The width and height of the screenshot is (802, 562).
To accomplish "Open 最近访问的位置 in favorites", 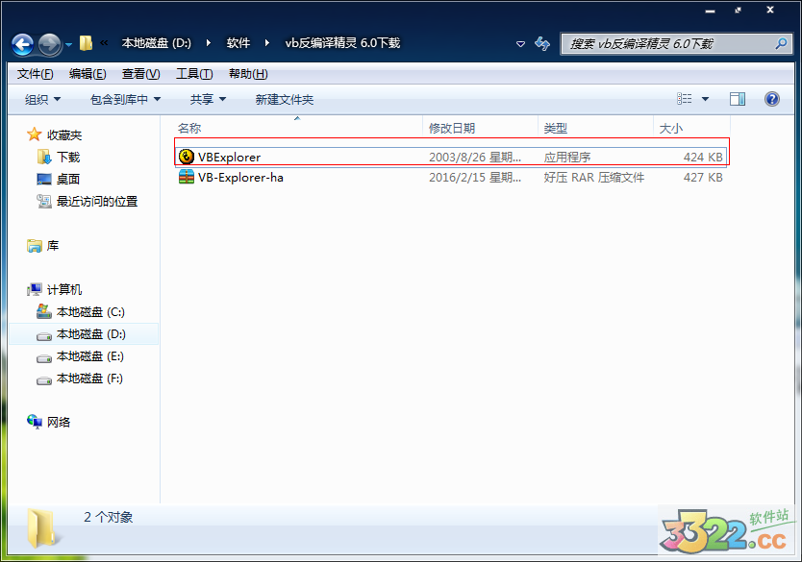I will point(97,202).
